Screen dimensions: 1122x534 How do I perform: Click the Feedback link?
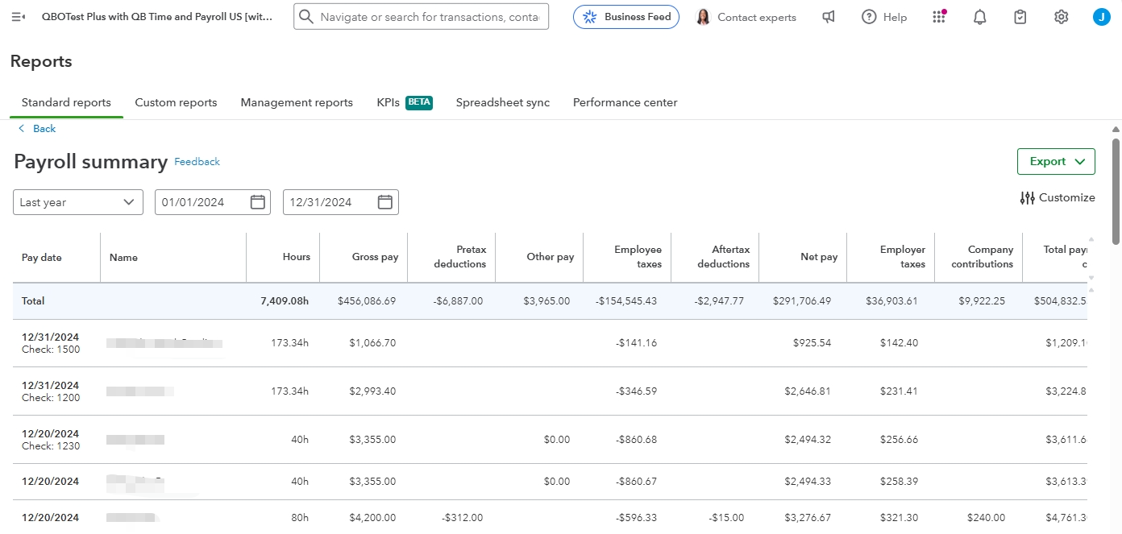197,162
